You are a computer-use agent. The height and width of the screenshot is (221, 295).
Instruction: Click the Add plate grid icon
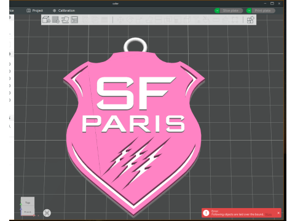coord(55,20)
